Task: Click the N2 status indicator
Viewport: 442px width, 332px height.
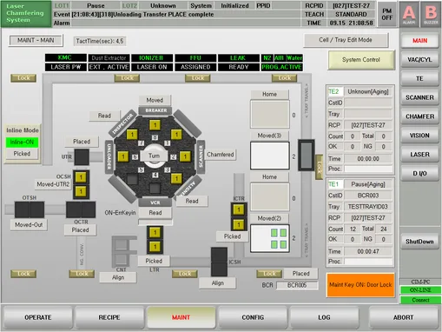Action: (x=267, y=57)
